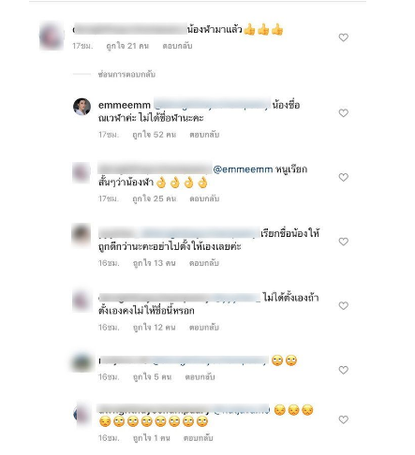Like the ไม่ได้ตั้งเอง reply with the heart icon
Viewport: 415px width, 455px height.
343,305
